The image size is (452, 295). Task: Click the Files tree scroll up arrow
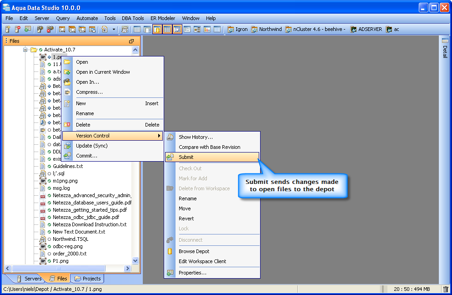click(x=135, y=50)
